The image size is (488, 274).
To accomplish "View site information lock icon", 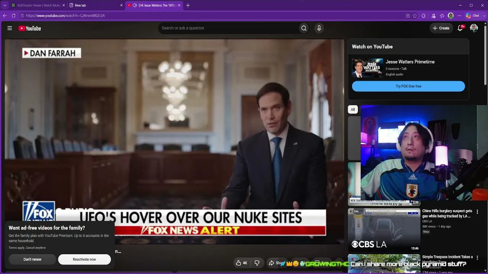I will [x=22, y=16].
